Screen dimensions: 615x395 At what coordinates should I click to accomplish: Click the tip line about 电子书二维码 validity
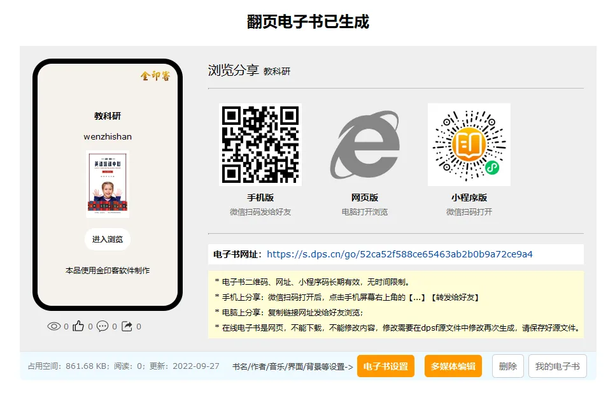(313, 282)
